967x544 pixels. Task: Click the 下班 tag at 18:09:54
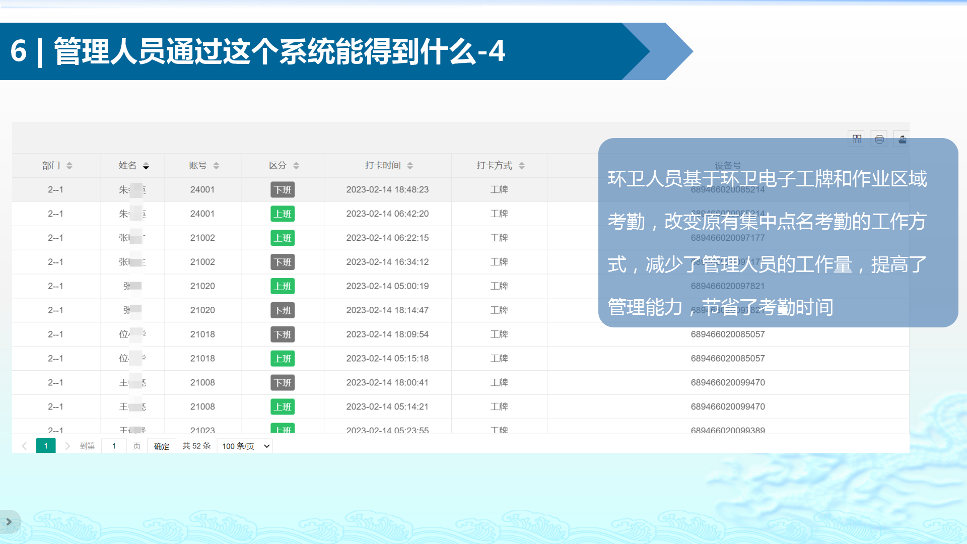pyautogui.click(x=283, y=335)
